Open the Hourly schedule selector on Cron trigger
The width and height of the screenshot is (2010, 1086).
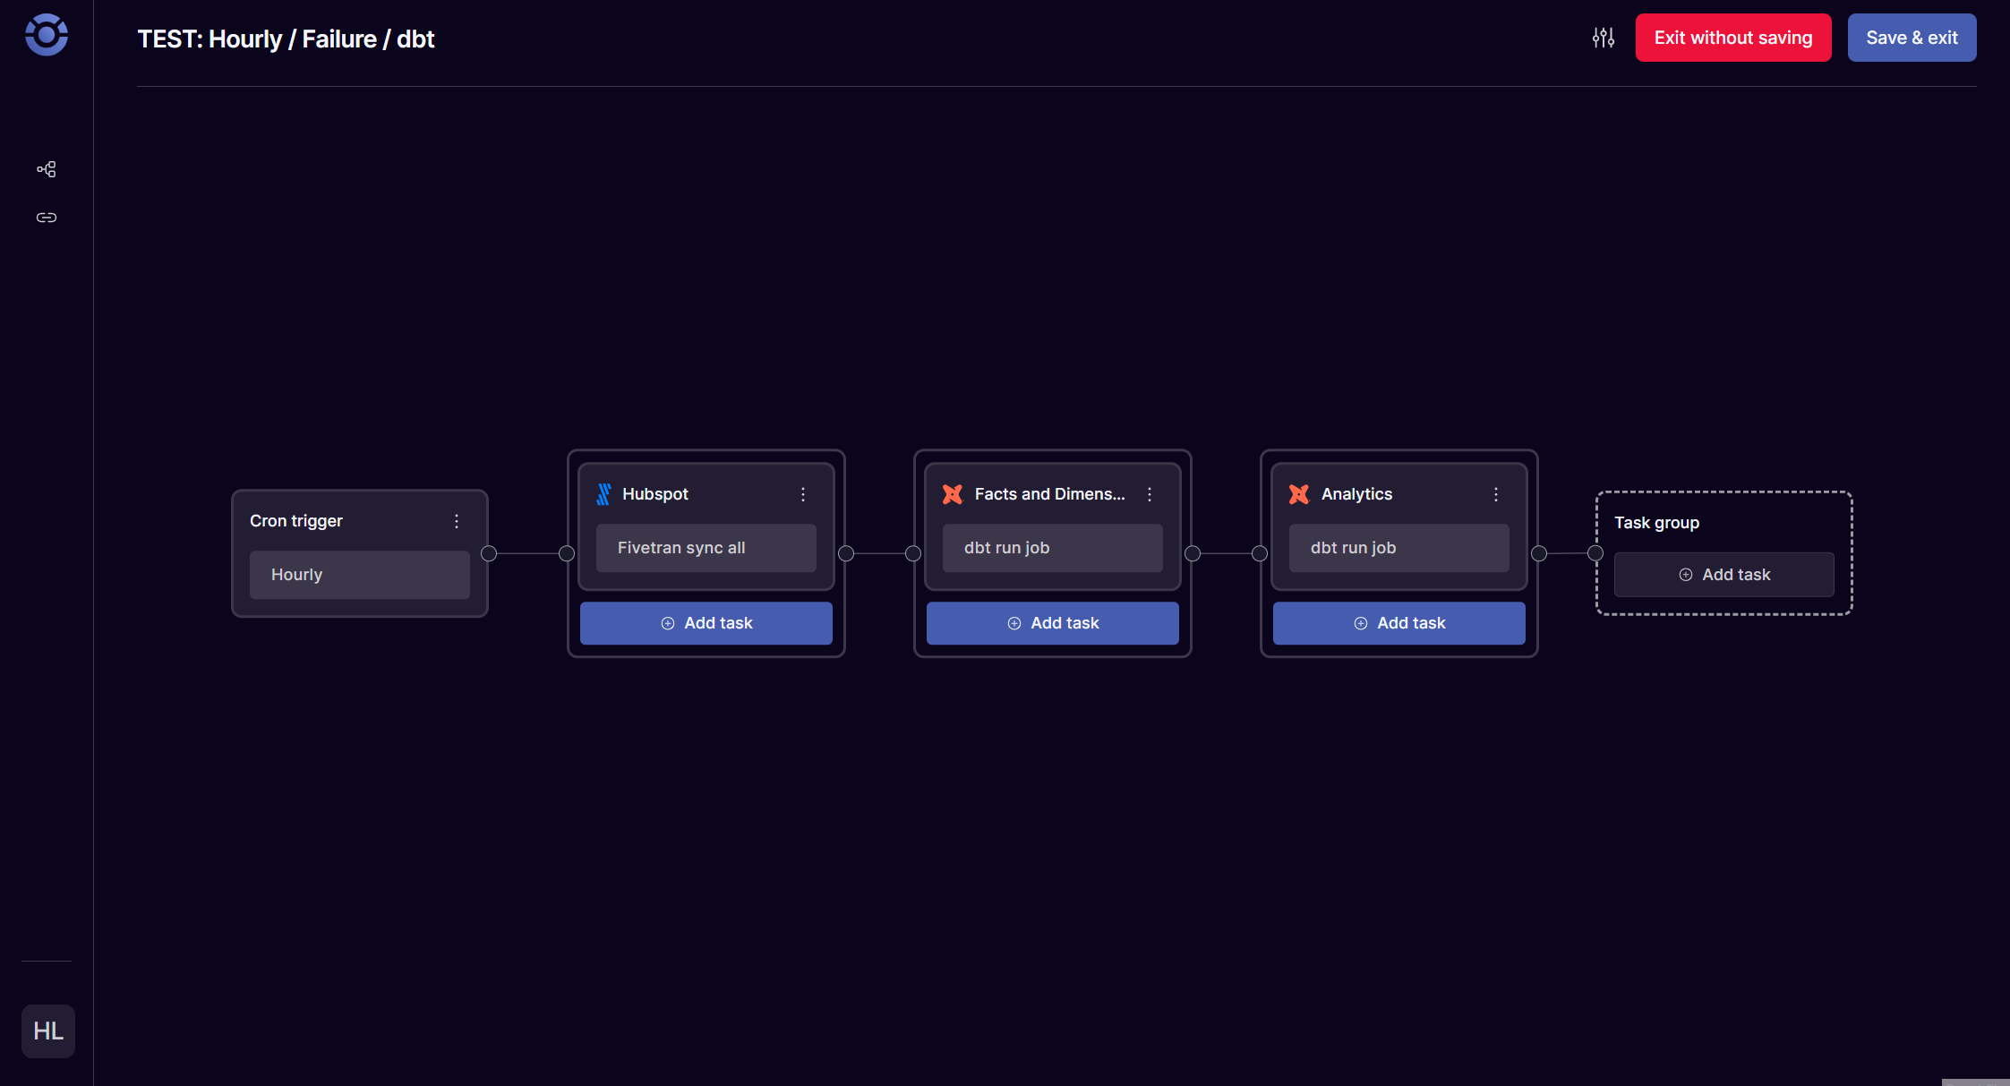(359, 574)
